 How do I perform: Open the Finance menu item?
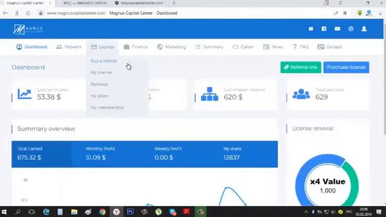(x=135, y=47)
